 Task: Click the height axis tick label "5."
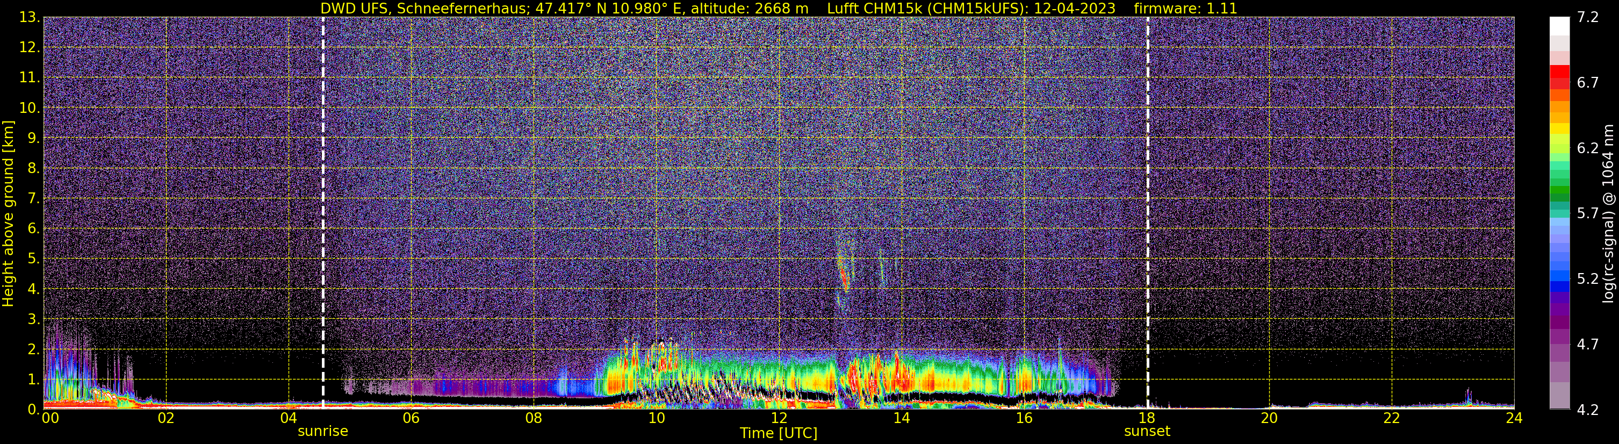(34, 259)
